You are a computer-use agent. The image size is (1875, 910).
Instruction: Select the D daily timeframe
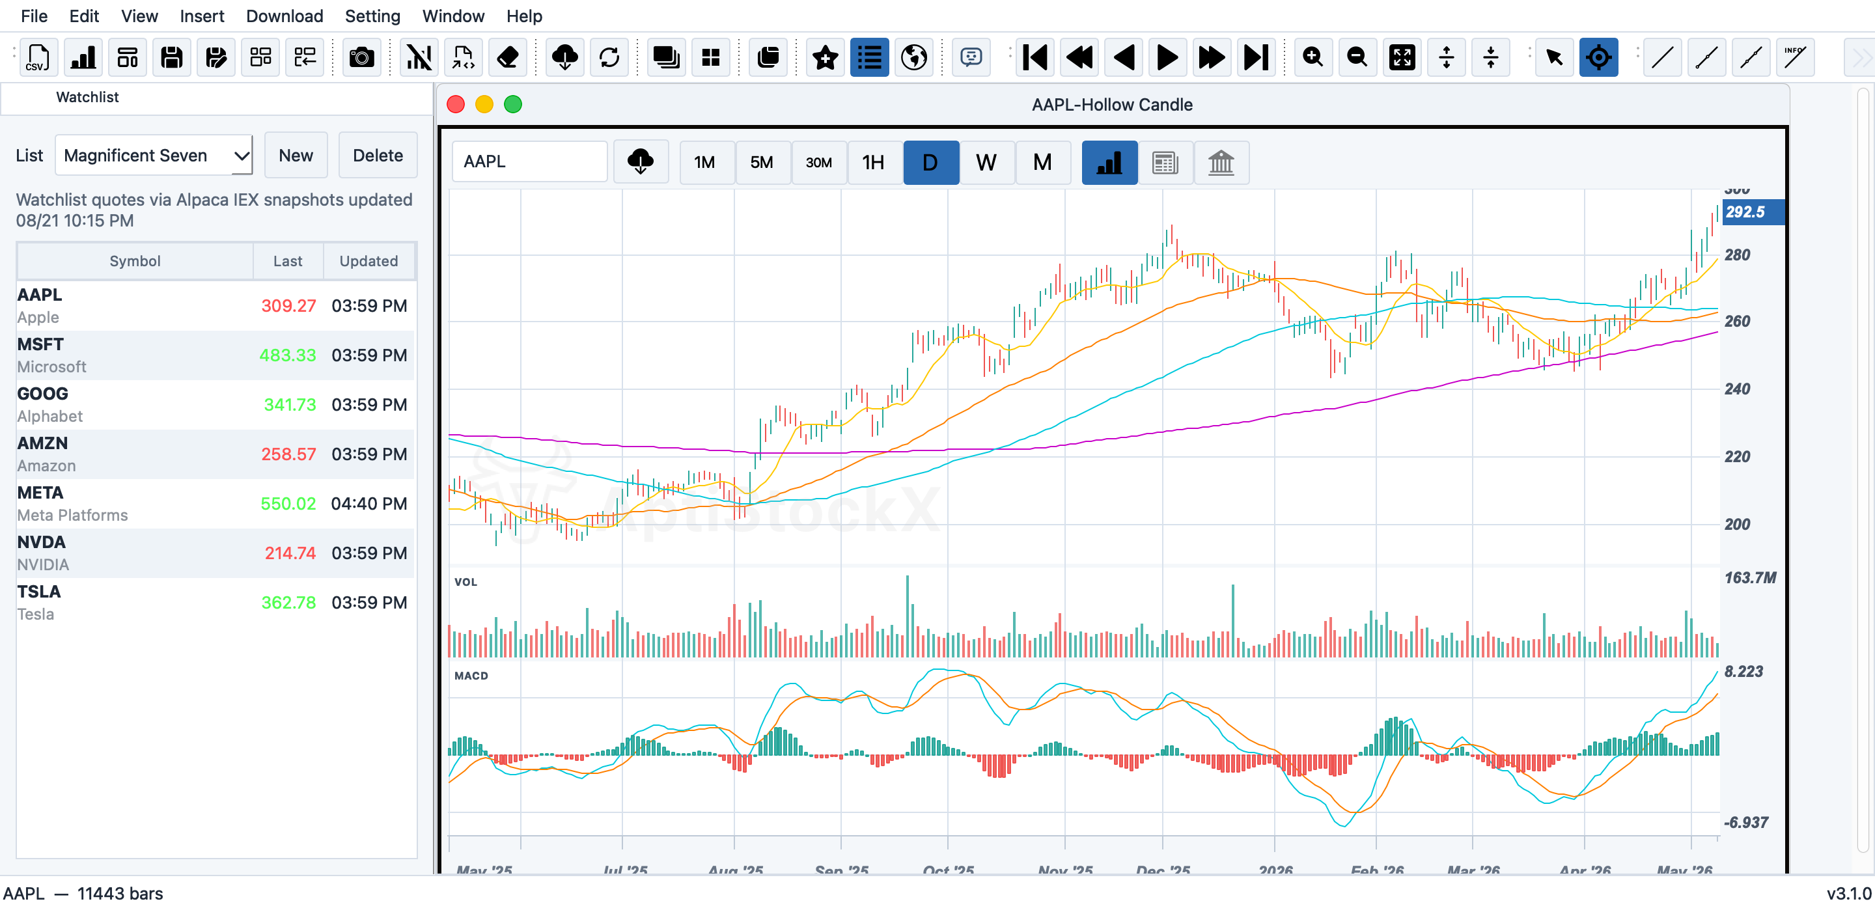(931, 161)
